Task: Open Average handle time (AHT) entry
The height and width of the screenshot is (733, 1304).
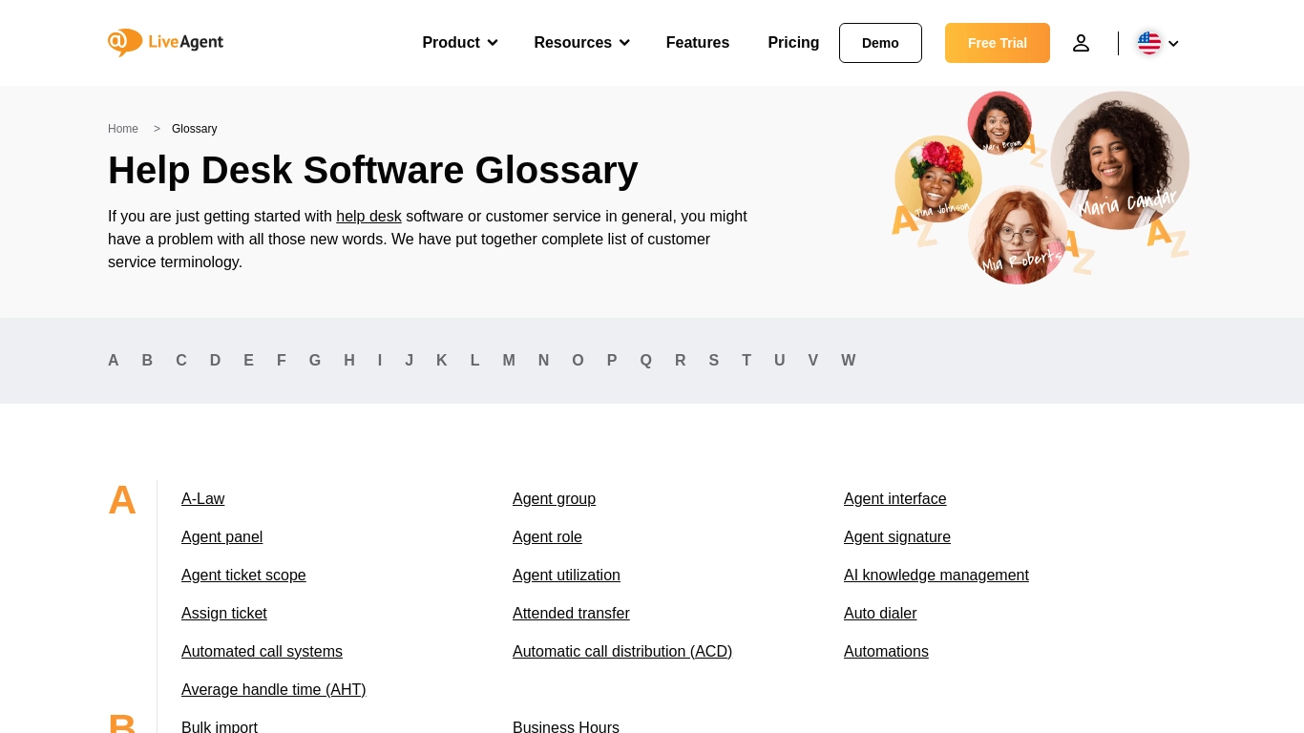Action: point(273,690)
